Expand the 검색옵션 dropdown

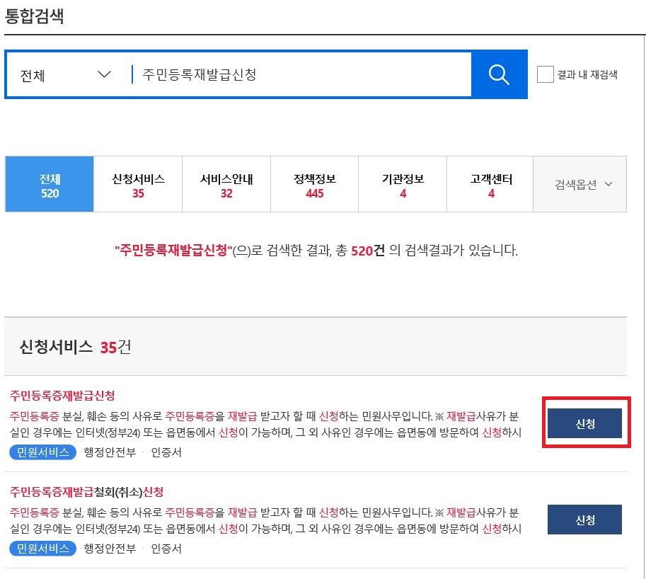[580, 184]
